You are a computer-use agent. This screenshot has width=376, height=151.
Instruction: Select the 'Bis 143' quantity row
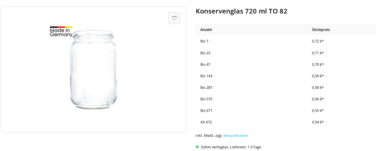(x=206, y=76)
